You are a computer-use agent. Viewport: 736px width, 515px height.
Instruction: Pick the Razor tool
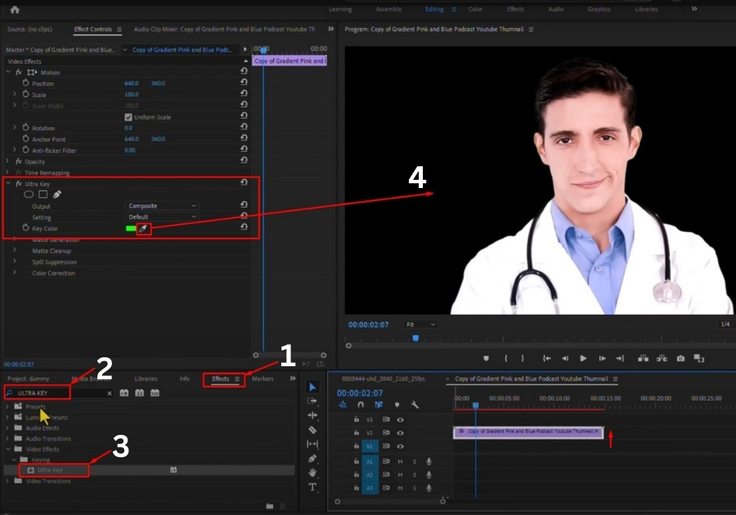(x=312, y=430)
